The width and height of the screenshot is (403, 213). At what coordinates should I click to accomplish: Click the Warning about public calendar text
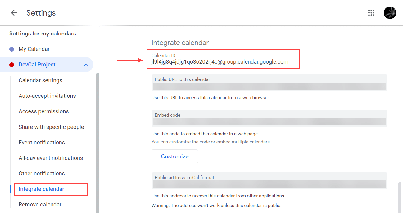point(216,205)
